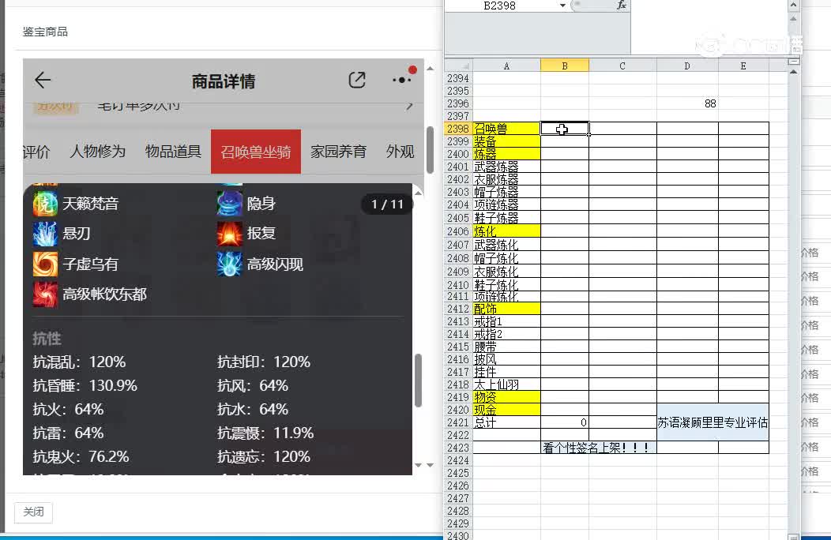Select the 隐身 skill icon
Screen dimensions: 831x540
[229, 204]
